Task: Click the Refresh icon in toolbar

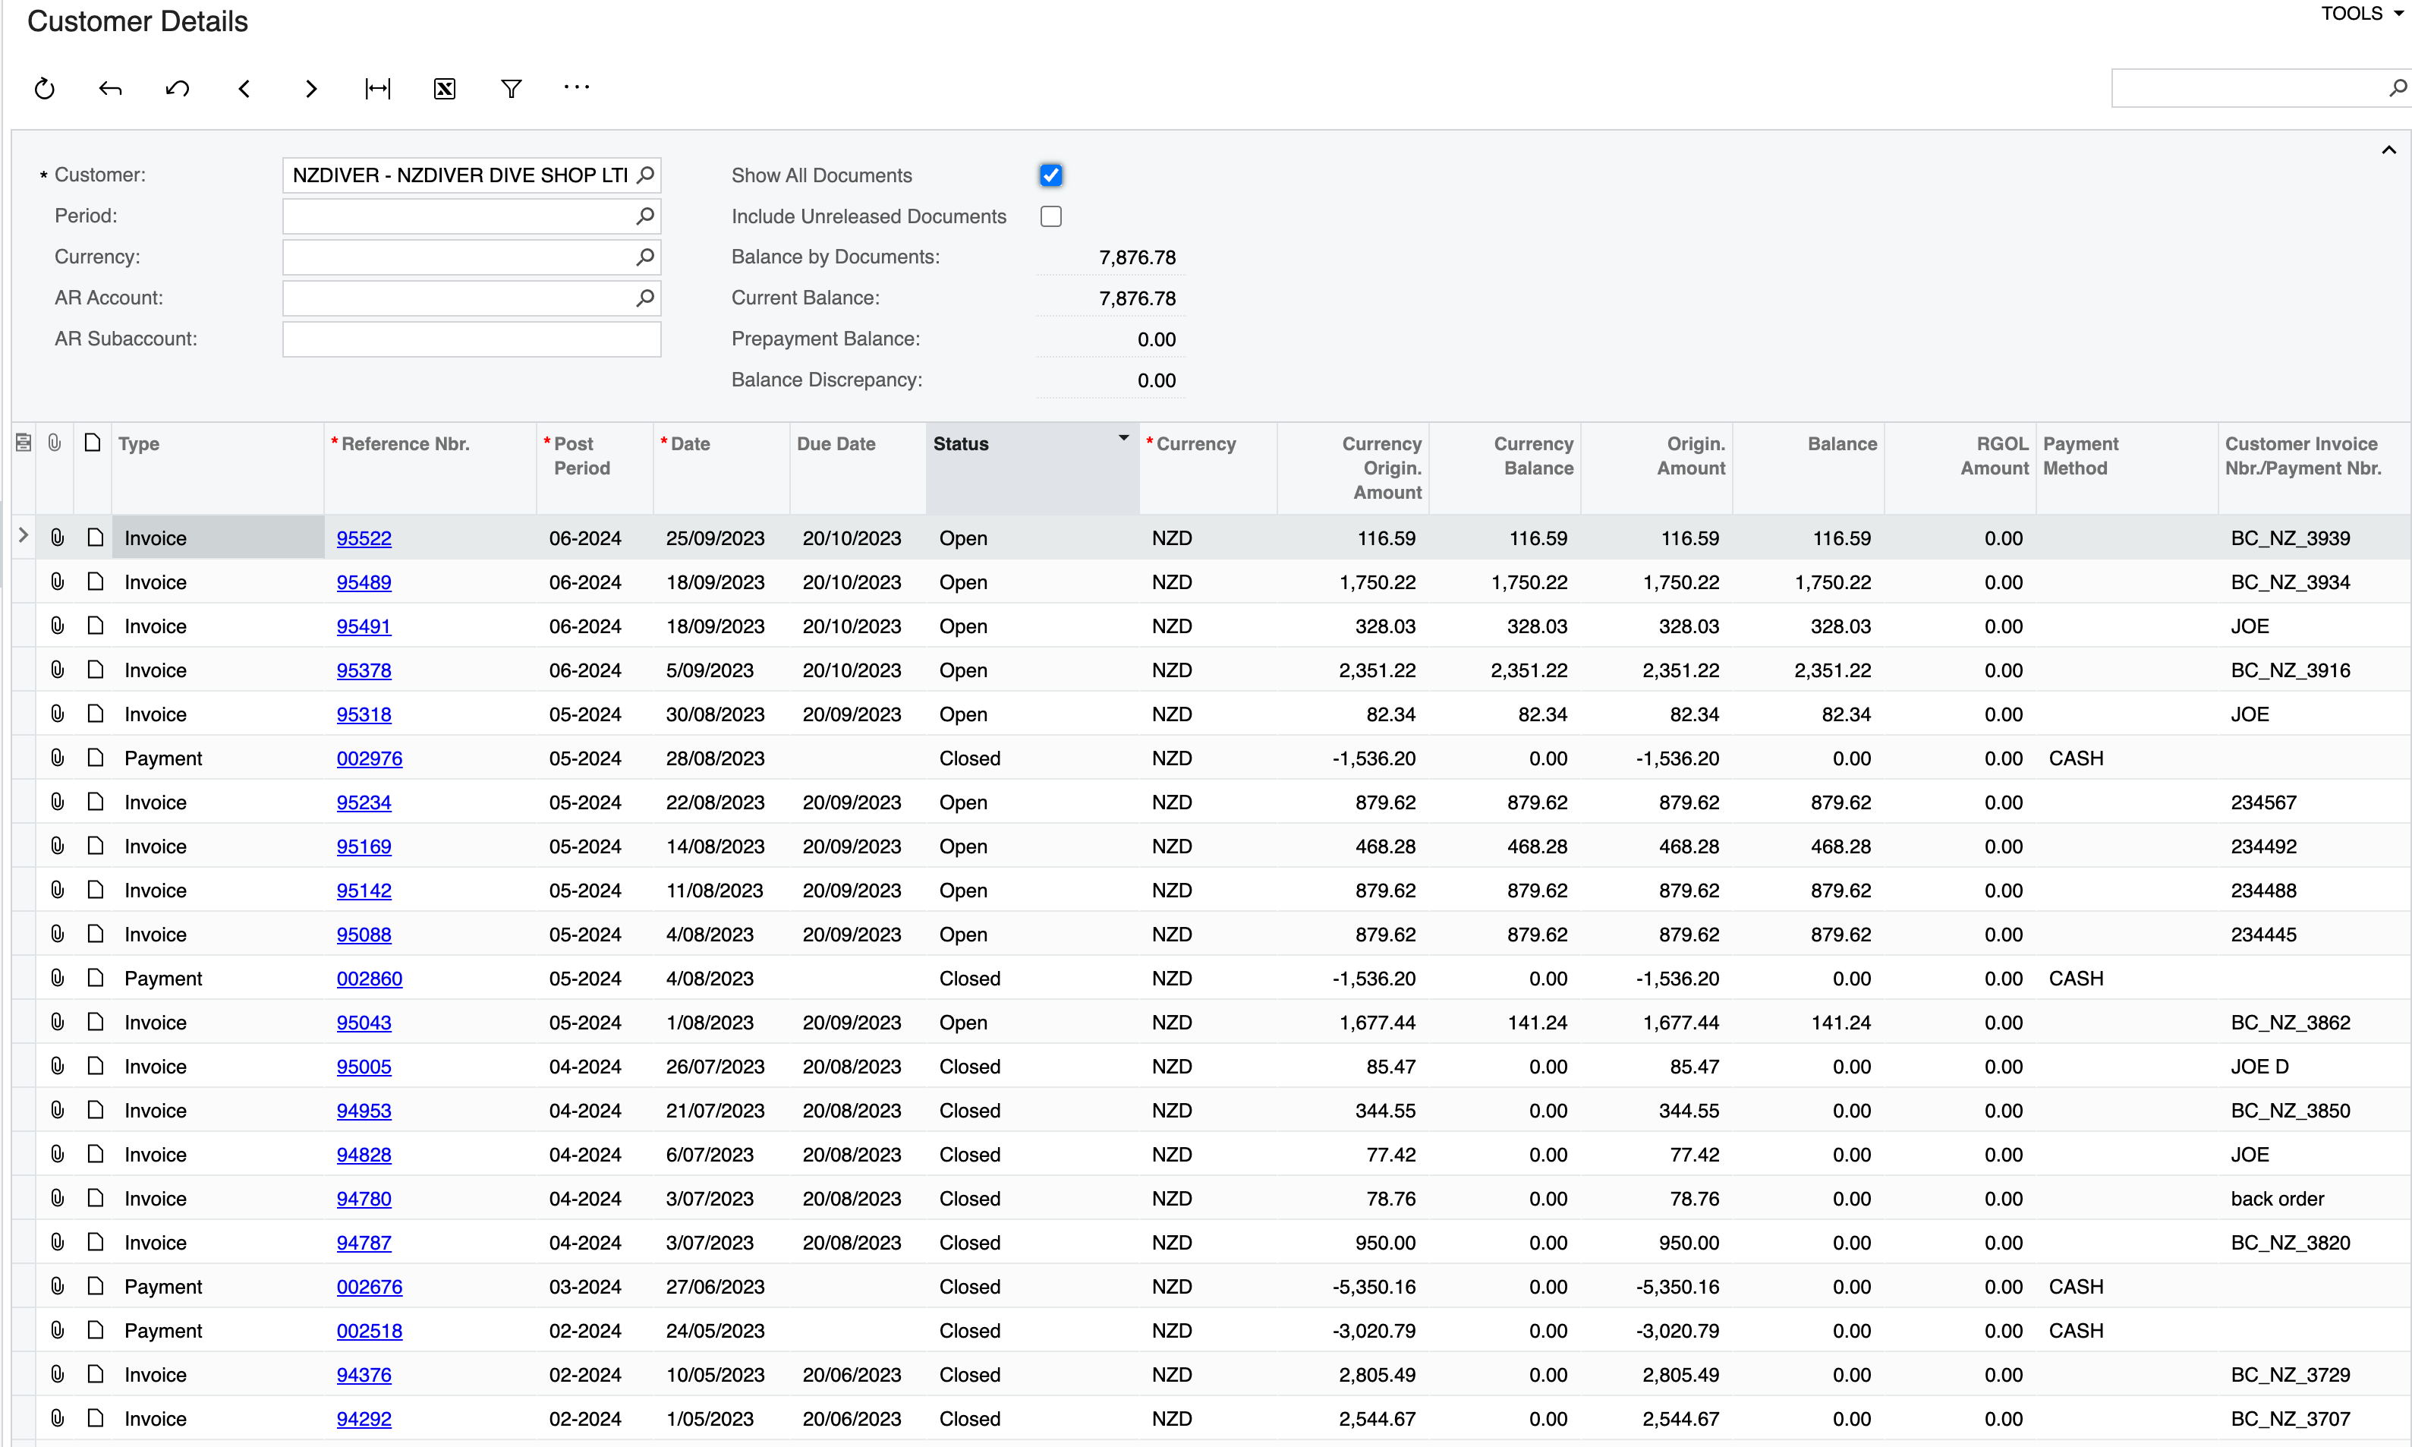Action: [45, 89]
